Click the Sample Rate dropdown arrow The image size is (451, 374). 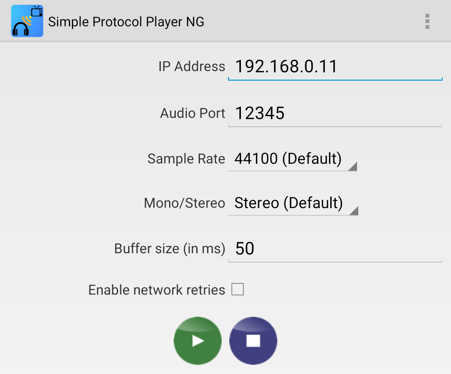pyautogui.click(x=353, y=167)
